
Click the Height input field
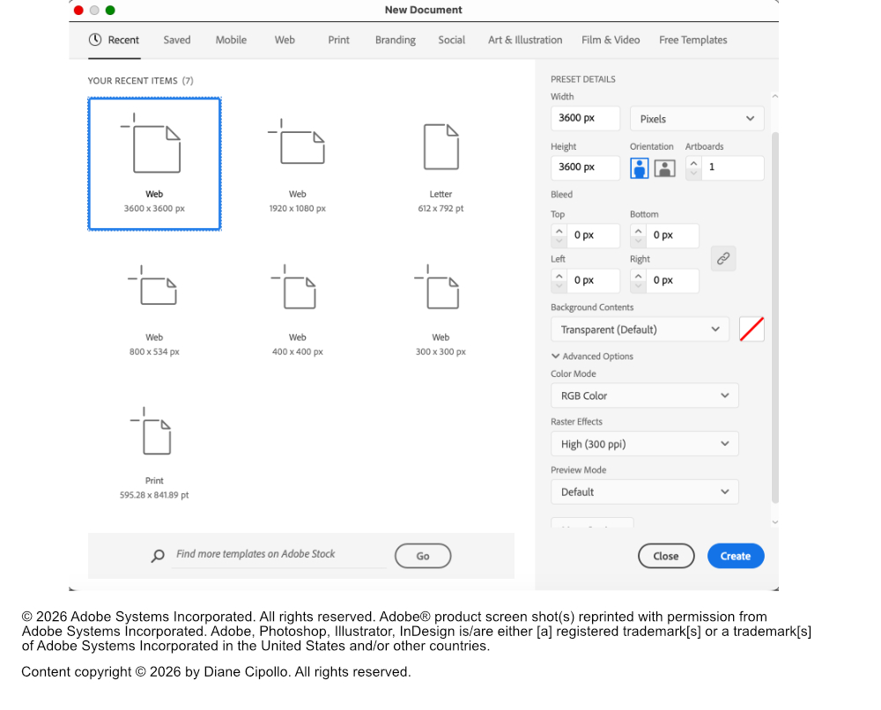pyautogui.click(x=585, y=167)
